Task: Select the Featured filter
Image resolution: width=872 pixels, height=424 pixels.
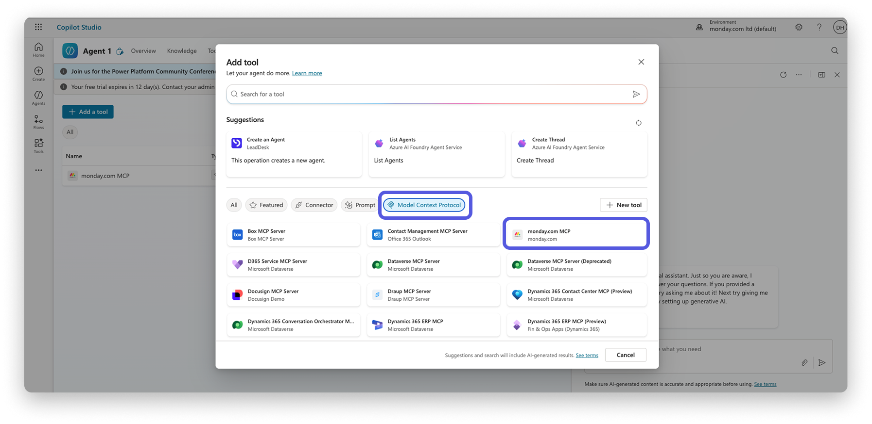Action: pos(266,205)
